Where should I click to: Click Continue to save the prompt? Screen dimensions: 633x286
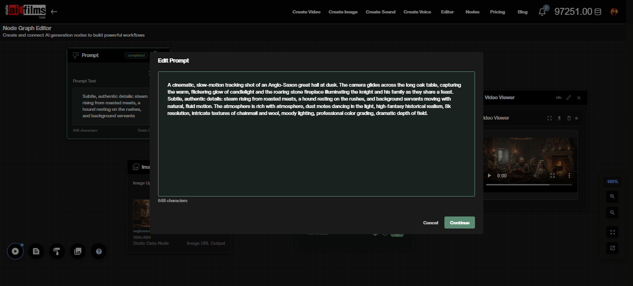tap(459, 222)
